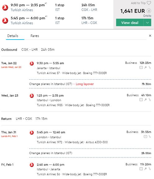Click seat icon on Jakarta - Istanbul flight

150,68
